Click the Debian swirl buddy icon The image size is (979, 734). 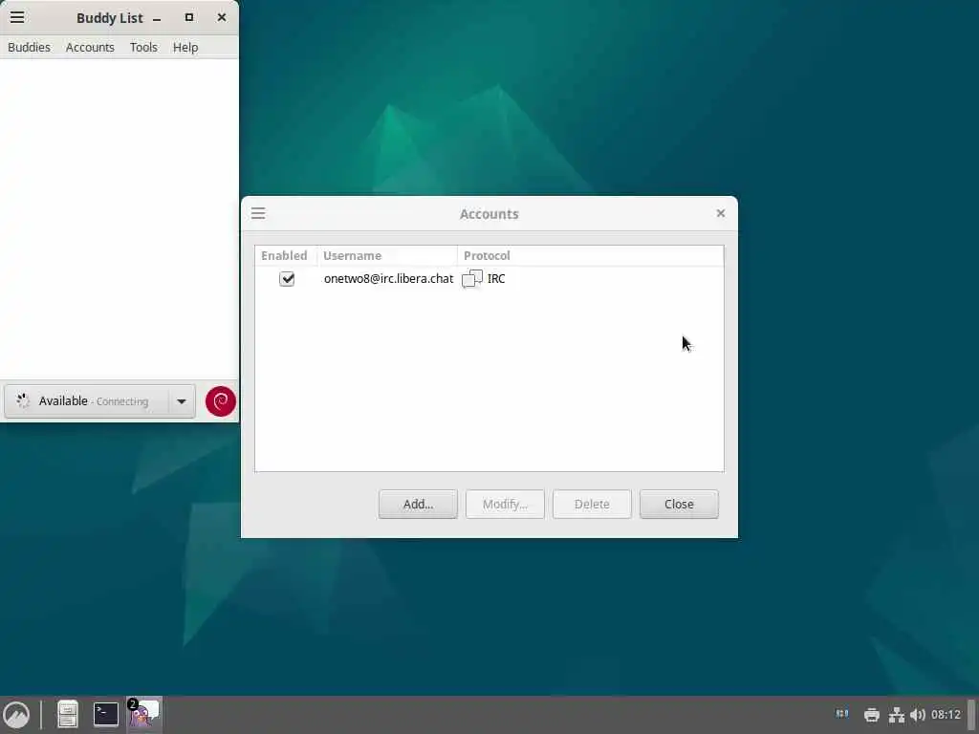(x=221, y=401)
